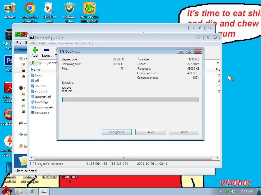
Task: Click the horizontal scrollbar thumb in 7-Zip
Action: pyautogui.click(x=123, y=158)
